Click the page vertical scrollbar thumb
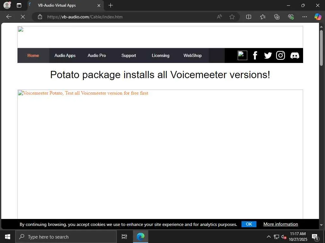The height and width of the screenshot is (243, 325). pos(321,48)
